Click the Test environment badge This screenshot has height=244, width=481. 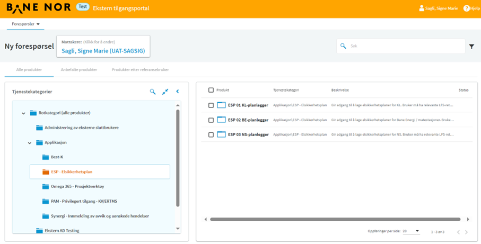coord(83,7)
